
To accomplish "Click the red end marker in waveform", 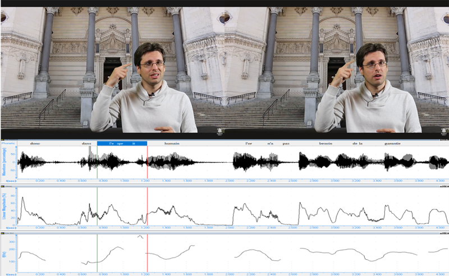I will click(x=147, y=162).
